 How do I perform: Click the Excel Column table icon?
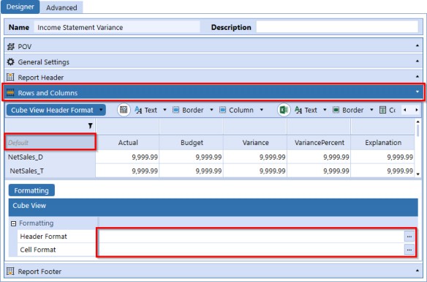pyautogui.click(x=382, y=110)
